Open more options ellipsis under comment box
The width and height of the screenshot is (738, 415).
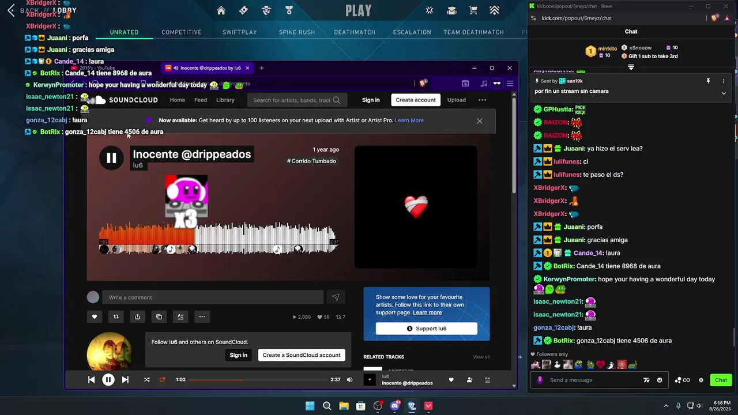point(202,316)
